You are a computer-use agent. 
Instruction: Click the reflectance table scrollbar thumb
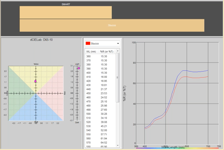pos(117,77)
